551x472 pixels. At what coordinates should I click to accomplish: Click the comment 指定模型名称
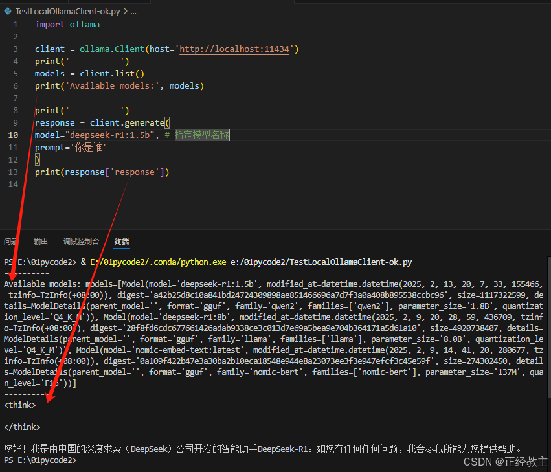coord(202,135)
